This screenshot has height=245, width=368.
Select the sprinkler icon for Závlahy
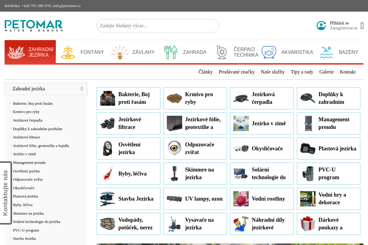pos(120,52)
